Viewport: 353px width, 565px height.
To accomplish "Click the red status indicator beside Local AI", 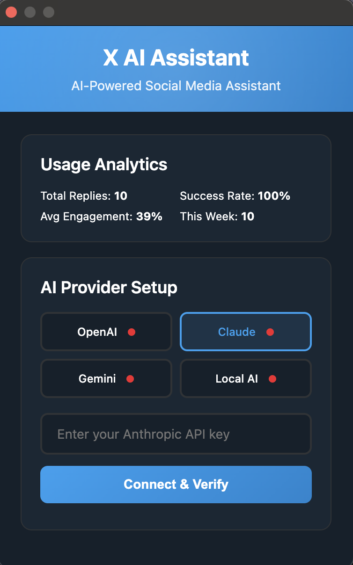I will 272,379.
